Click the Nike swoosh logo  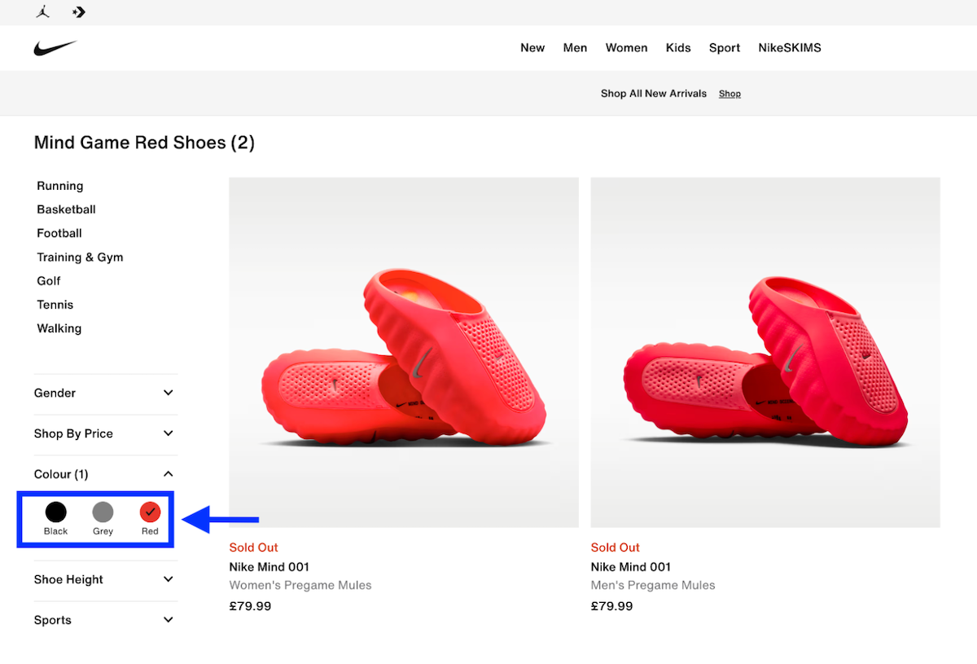pyautogui.click(x=55, y=47)
